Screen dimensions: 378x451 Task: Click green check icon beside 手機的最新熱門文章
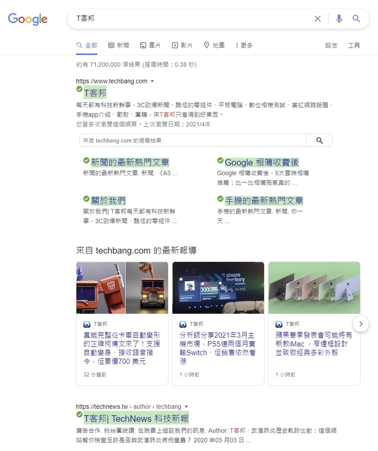(x=220, y=199)
